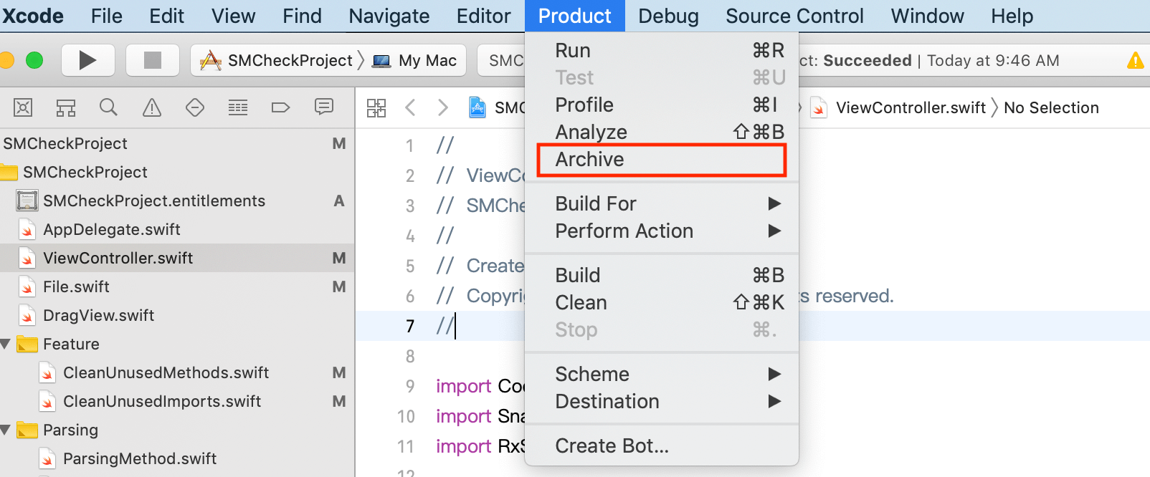
Task: Open the report navigator speech-bubble icon
Action: pos(324,107)
